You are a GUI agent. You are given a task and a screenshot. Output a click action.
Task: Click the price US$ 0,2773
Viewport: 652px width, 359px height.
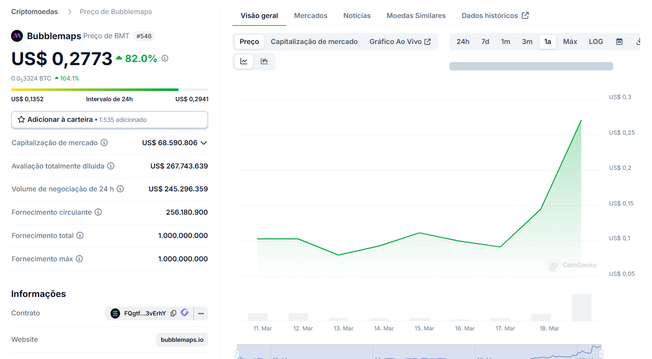point(62,59)
